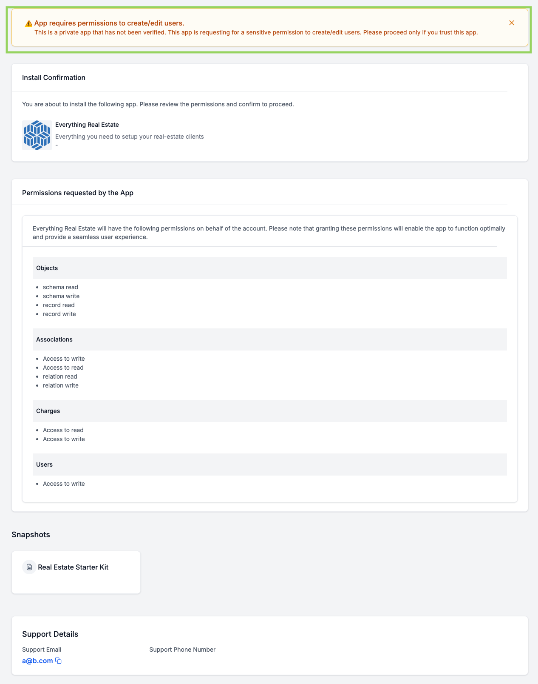Click the relation read permission entry
The image size is (538, 684).
[x=60, y=376]
